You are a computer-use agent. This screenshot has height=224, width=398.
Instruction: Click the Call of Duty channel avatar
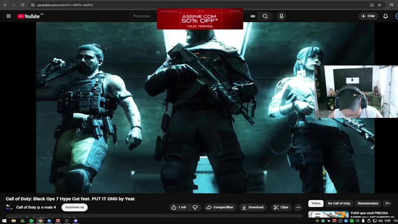click(x=9, y=207)
